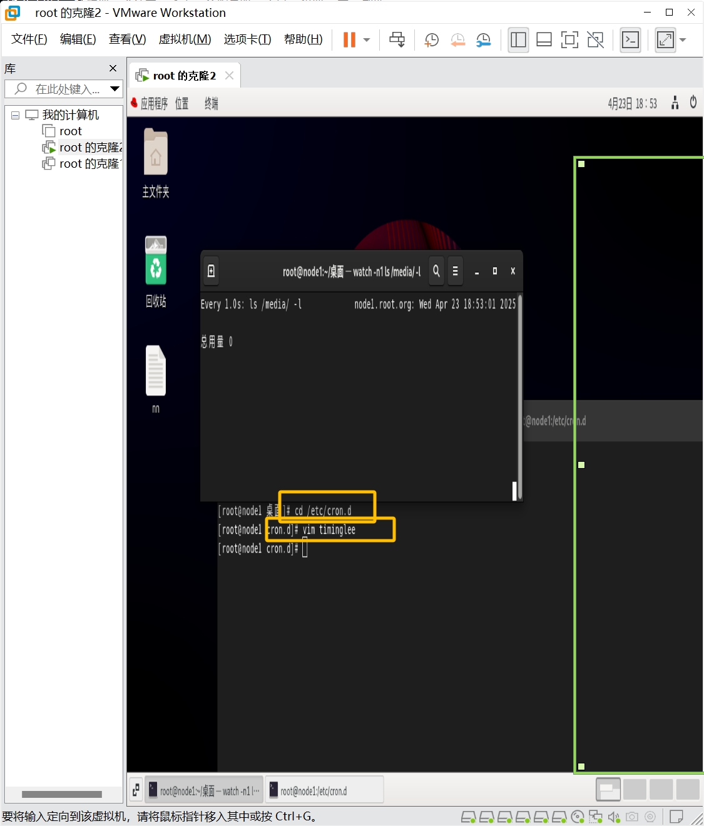
Task: Open the 查看(V) menu
Action: pyautogui.click(x=128, y=39)
